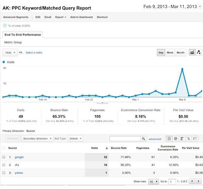This screenshot has height=189, width=203.
Task: Click the Pageviews total value 105
Action: coord(98,116)
